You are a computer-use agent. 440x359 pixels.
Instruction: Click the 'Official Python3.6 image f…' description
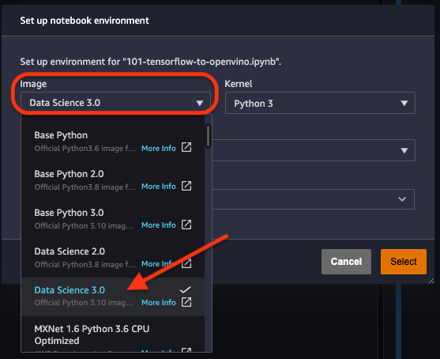(85, 149)
